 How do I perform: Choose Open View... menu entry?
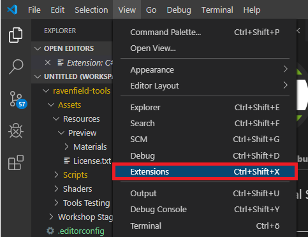[x=205, y=48]
